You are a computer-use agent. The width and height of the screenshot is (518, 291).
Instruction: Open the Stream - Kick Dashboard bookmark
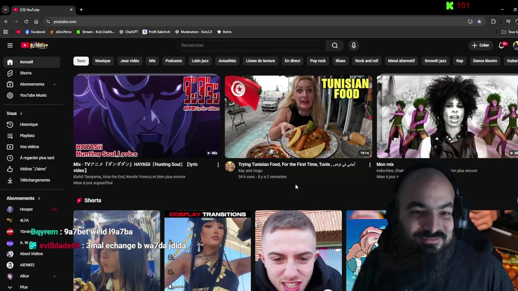click(96, 32)
